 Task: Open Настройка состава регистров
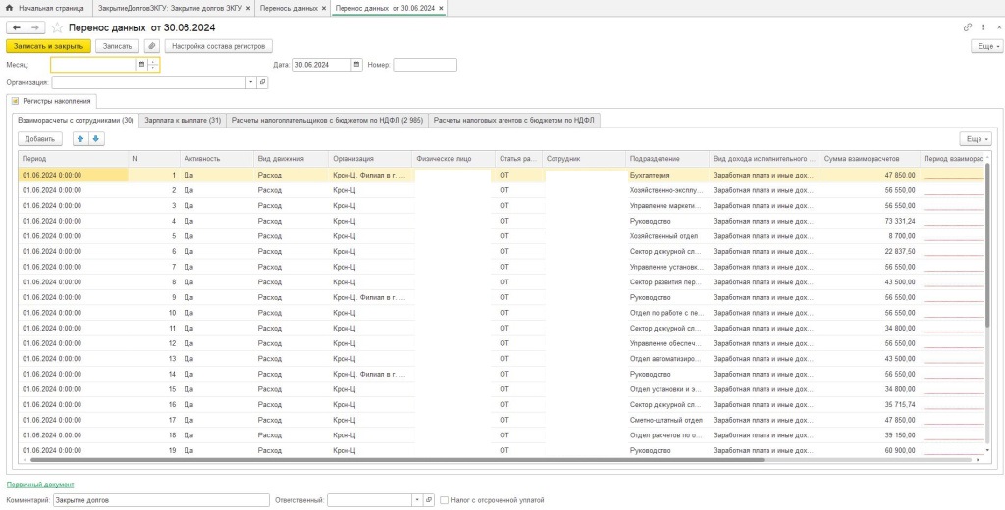219,46
